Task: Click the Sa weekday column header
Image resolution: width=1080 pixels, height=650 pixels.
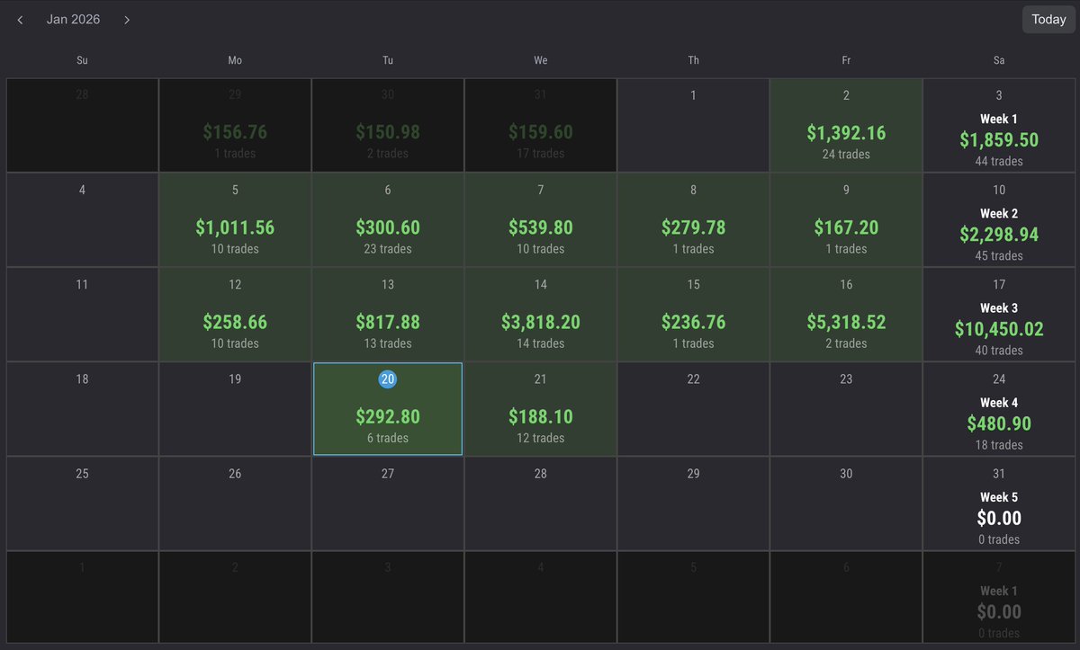Action: click(999, 60)
